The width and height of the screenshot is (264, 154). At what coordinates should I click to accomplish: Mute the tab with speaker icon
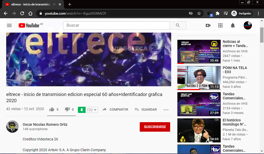click(x=54, y=4)
